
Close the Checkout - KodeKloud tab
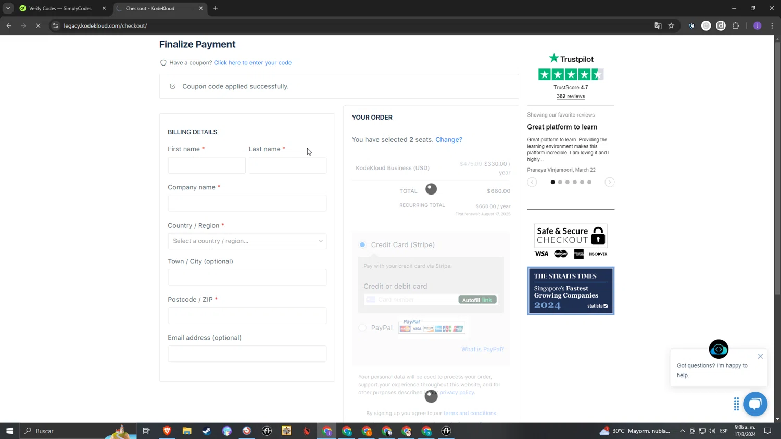(201, 8)
